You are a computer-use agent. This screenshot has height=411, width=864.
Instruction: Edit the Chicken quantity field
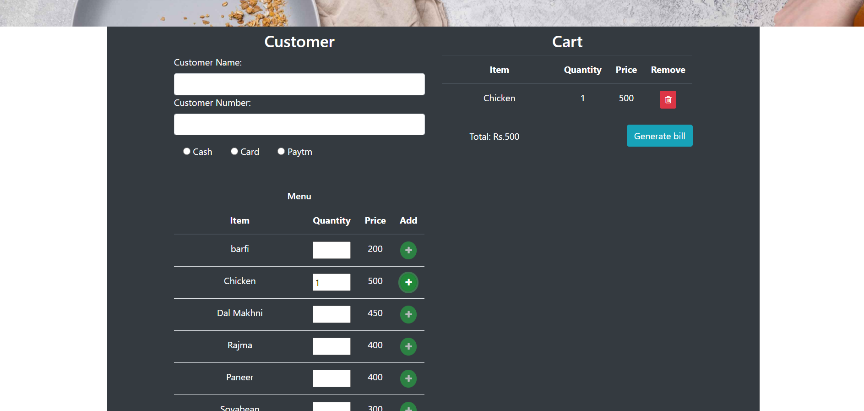tap(331, 282)
